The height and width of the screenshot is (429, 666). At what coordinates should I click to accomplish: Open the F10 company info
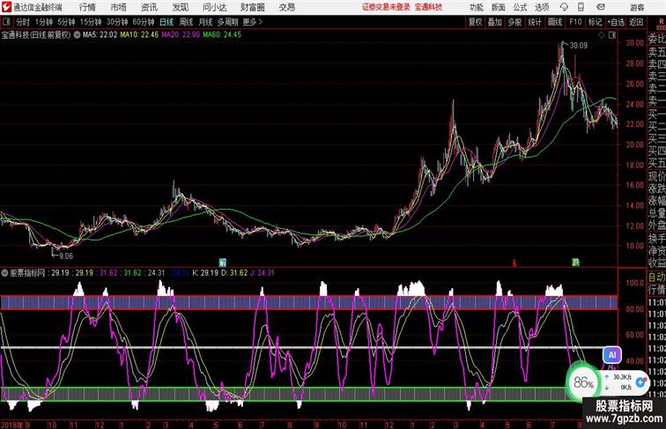[575, 22]
